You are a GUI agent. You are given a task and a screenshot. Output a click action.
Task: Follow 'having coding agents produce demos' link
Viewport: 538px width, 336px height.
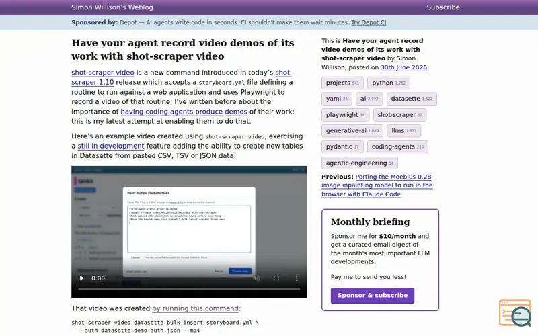[x=184, y=112]
